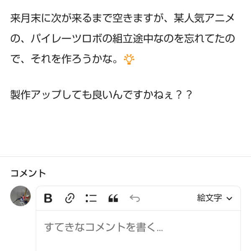Focus the すてきなコメントを書く input field
The width and height of the screenshot is (251, 251).
(138, 228)
